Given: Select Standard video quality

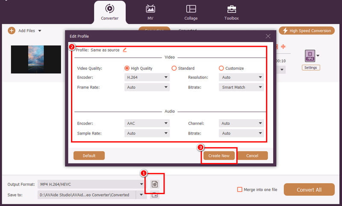Looking at the screenshot, I should click(174, 68).
